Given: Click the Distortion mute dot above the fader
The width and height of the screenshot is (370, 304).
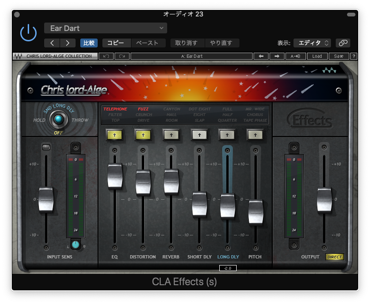Looking at the screenshot, I should 143,150.
